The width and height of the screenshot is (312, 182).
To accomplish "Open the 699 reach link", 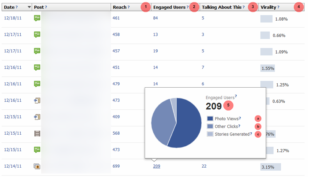I will [116, 166].
